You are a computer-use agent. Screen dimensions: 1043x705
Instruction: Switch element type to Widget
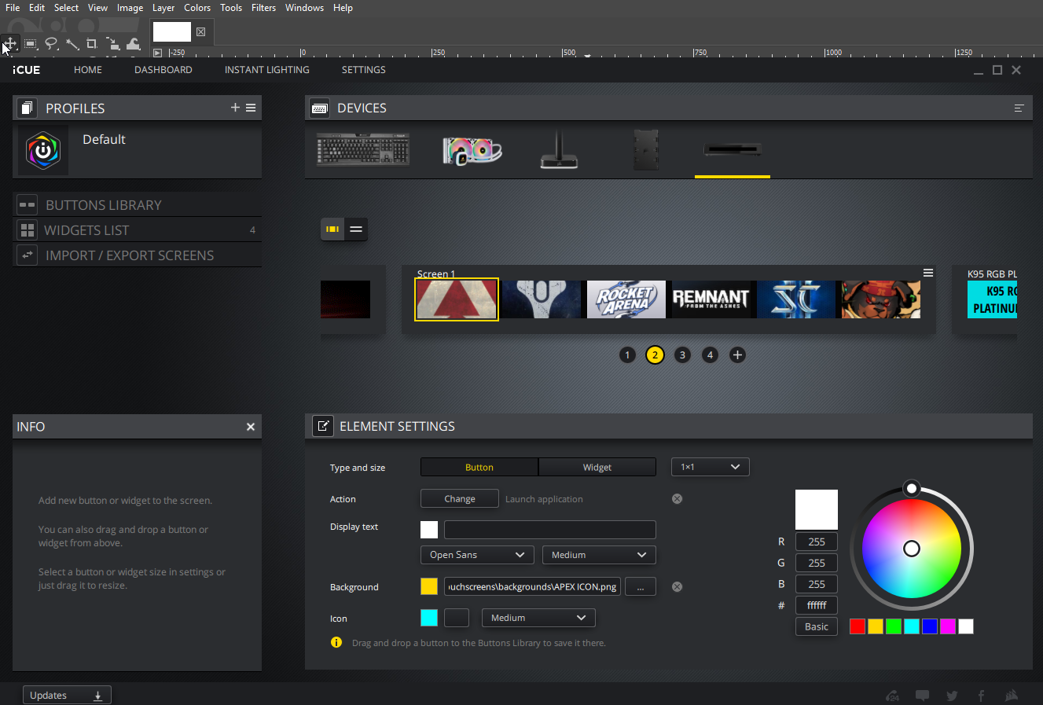597,466
